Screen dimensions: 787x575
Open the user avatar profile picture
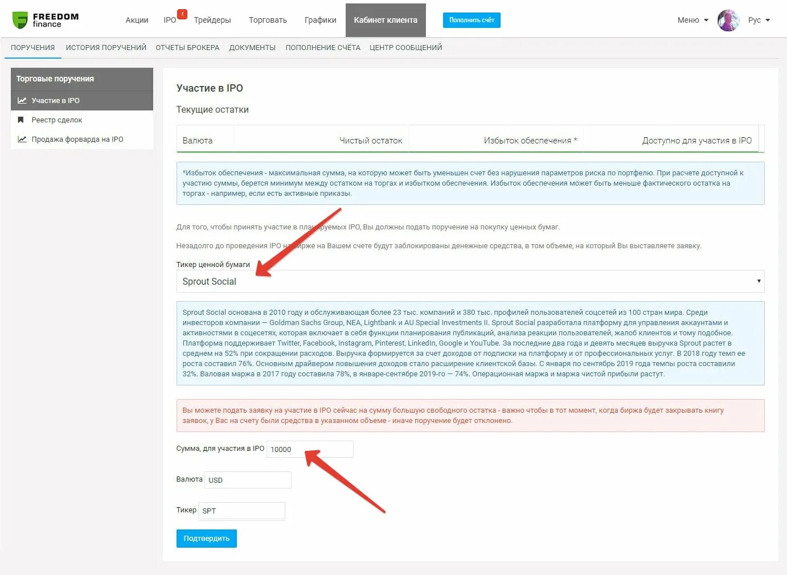click(728, 20)
